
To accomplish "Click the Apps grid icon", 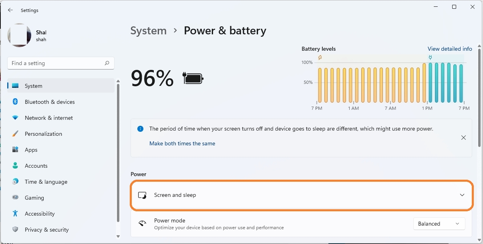I will tap(15, 150).
